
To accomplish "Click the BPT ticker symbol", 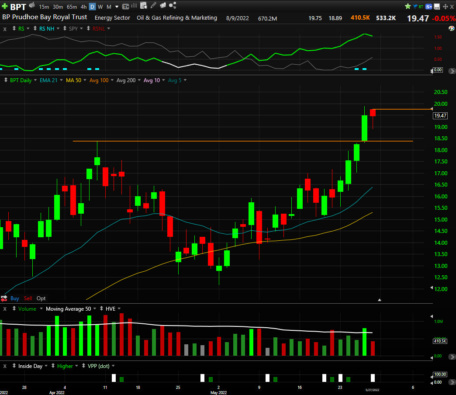I will pos(18,7).
